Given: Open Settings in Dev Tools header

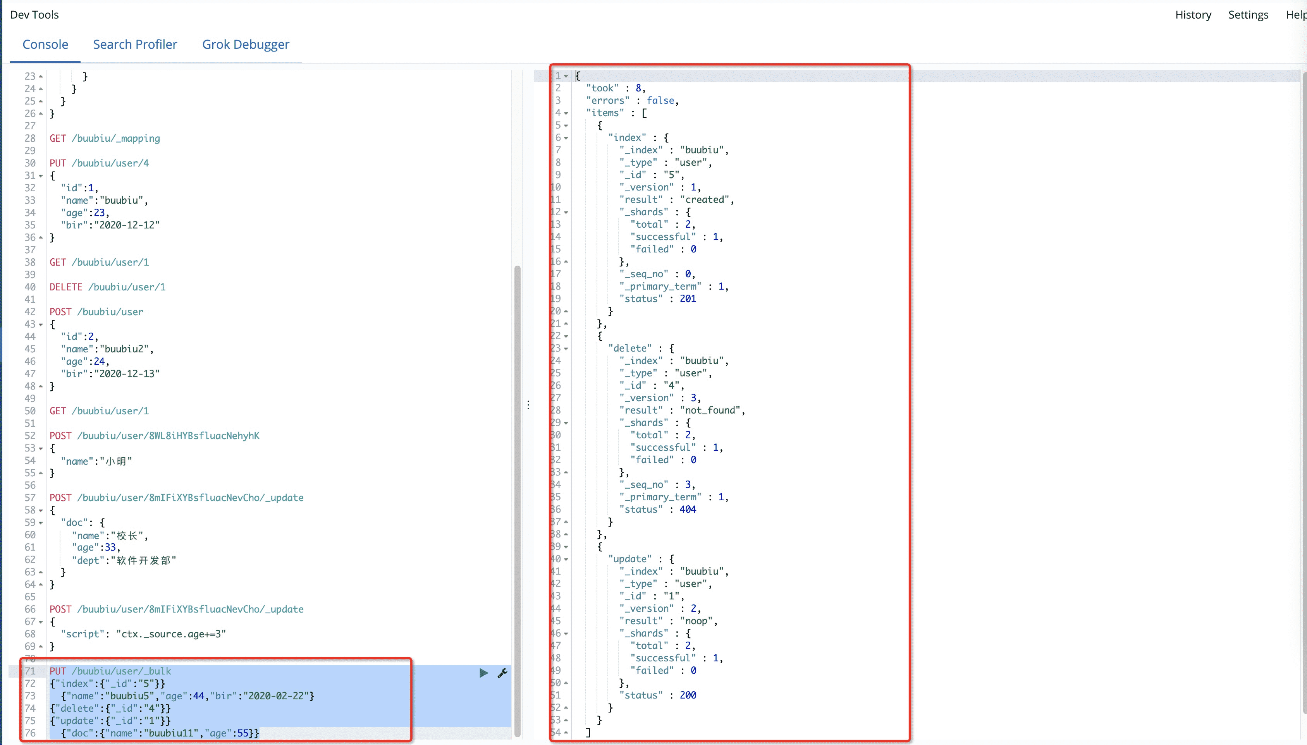Looking at the screenshot, I should (x=1248, y=15).
